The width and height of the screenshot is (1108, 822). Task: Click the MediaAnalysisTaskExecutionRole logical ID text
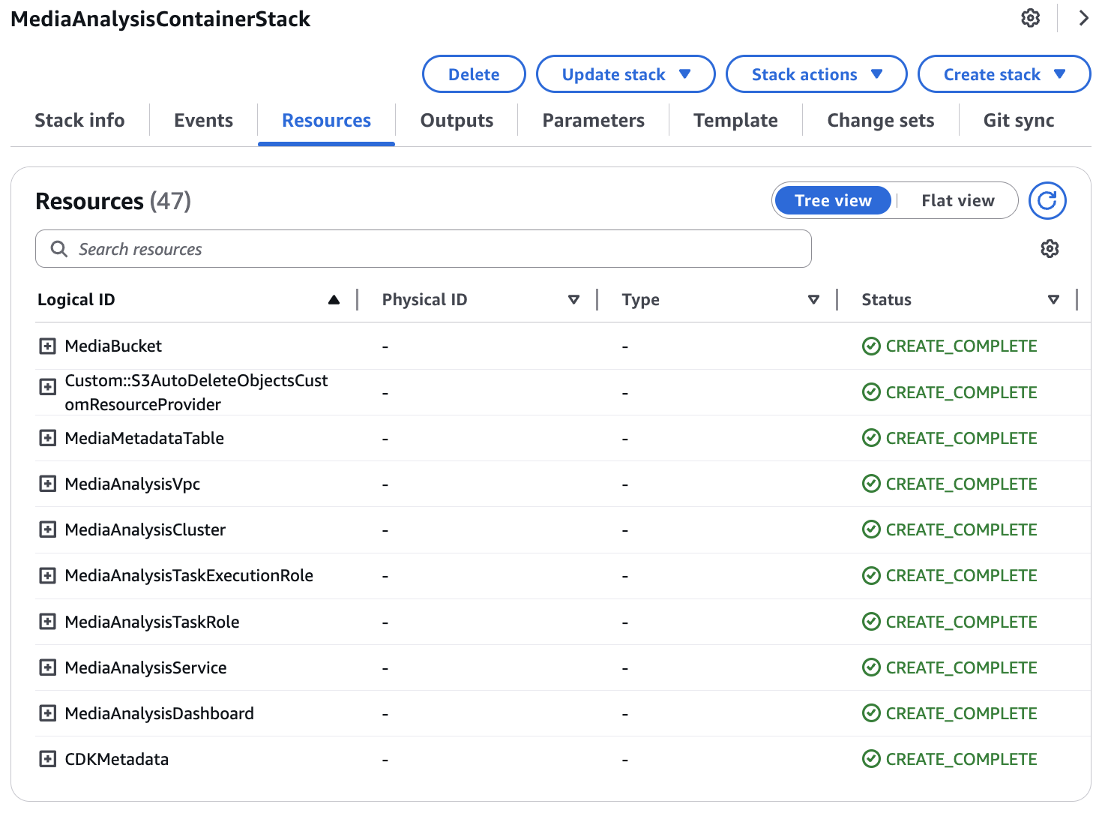(x=189, y=576)
